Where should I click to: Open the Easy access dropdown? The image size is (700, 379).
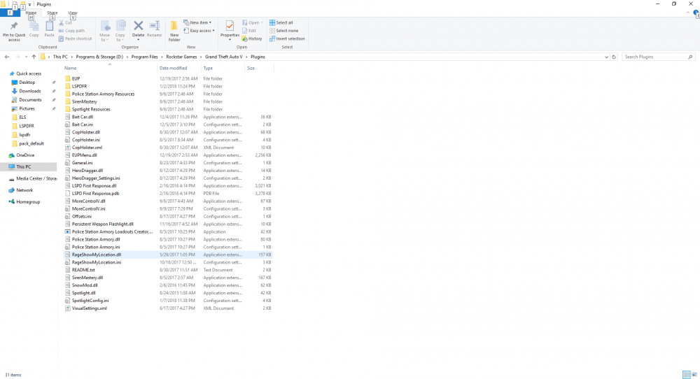(199, 31)
